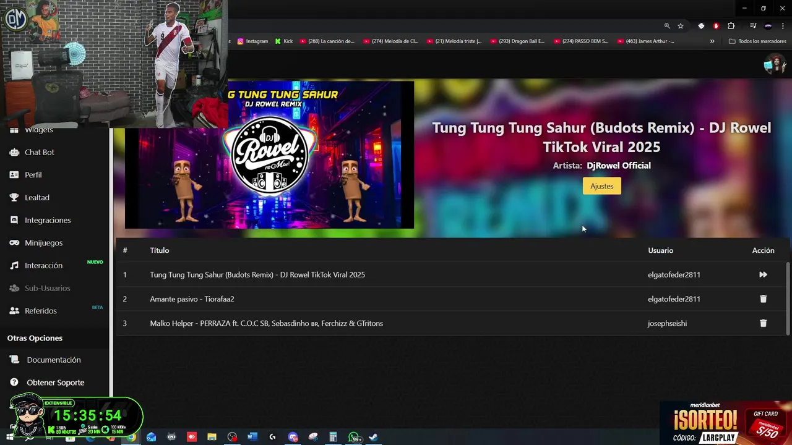792x445 pixels.
Task: Open the Chrome profile avatar
Action: pyautogui.click(x=768, y=26)
